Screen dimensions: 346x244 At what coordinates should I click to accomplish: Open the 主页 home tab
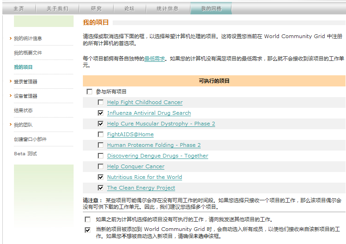19,8
